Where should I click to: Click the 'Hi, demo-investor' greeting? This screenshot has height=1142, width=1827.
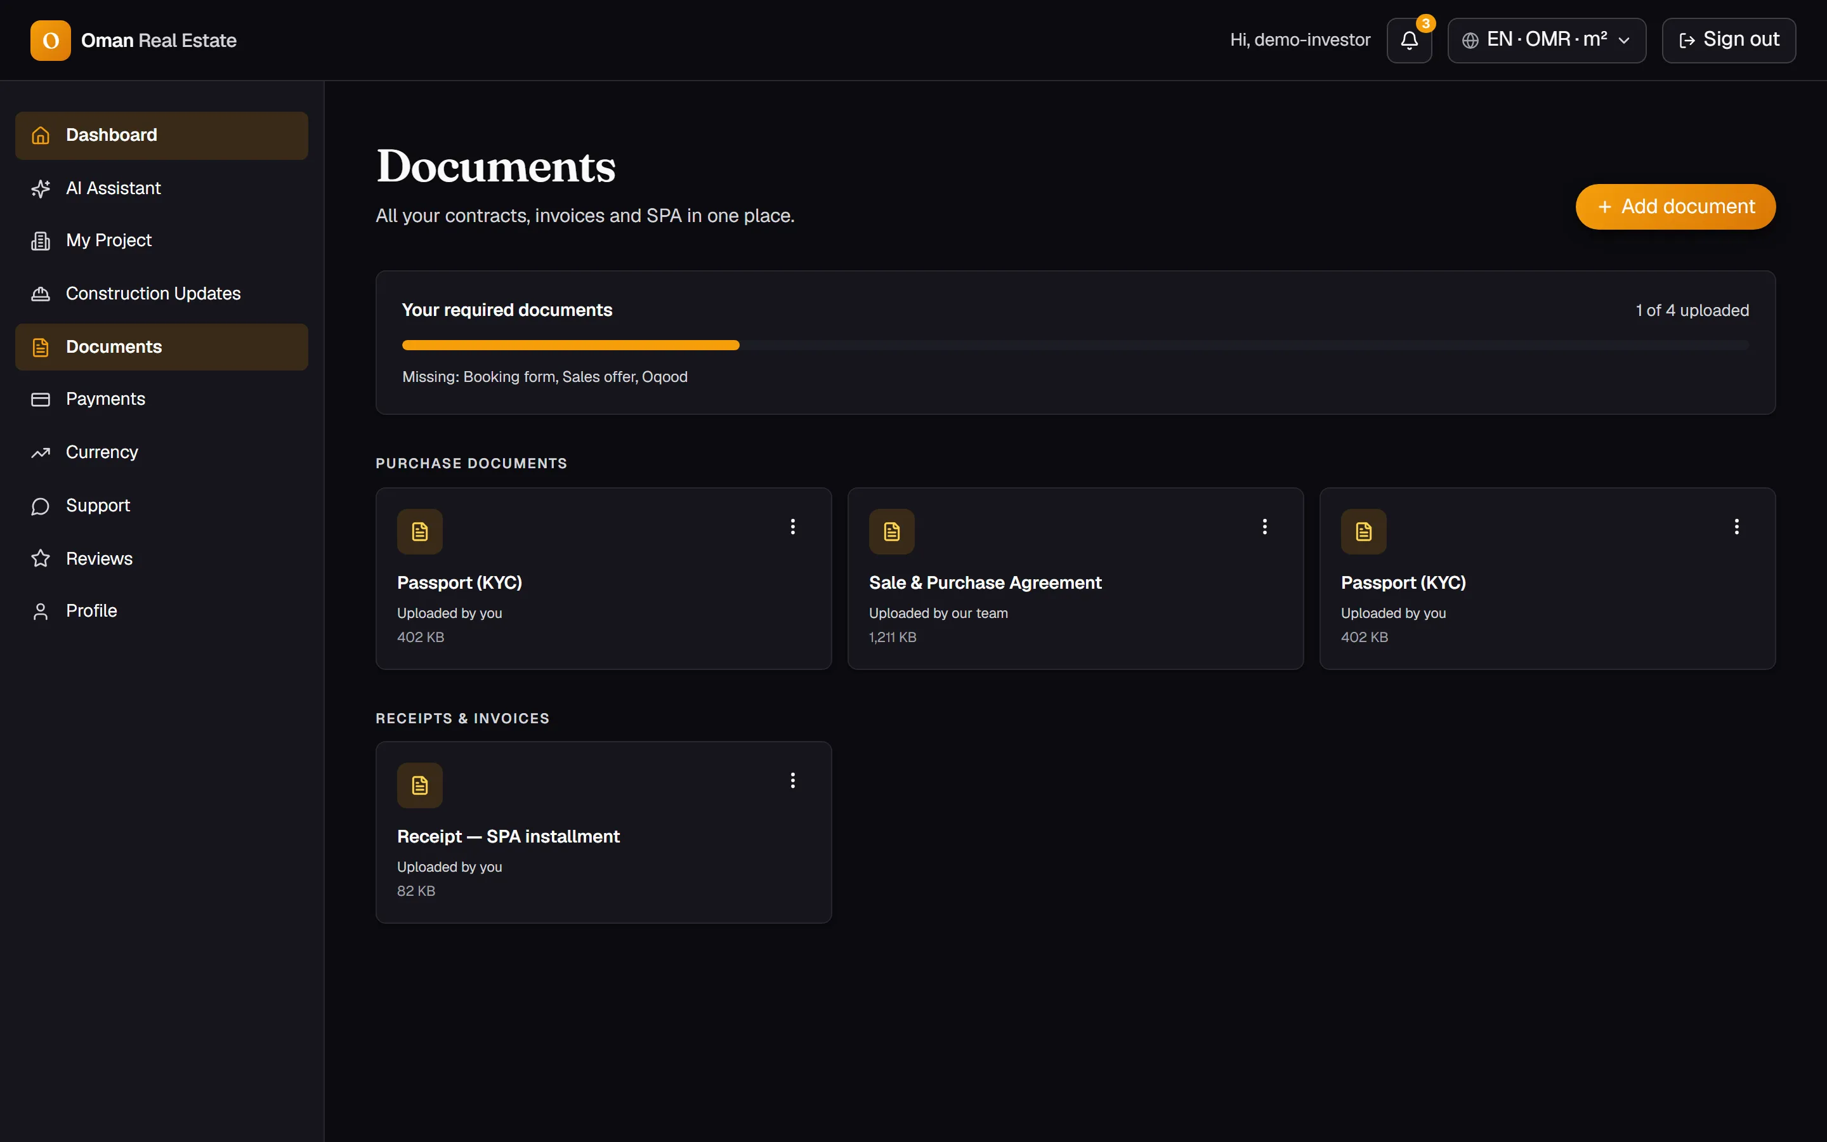pos(1299,40)
